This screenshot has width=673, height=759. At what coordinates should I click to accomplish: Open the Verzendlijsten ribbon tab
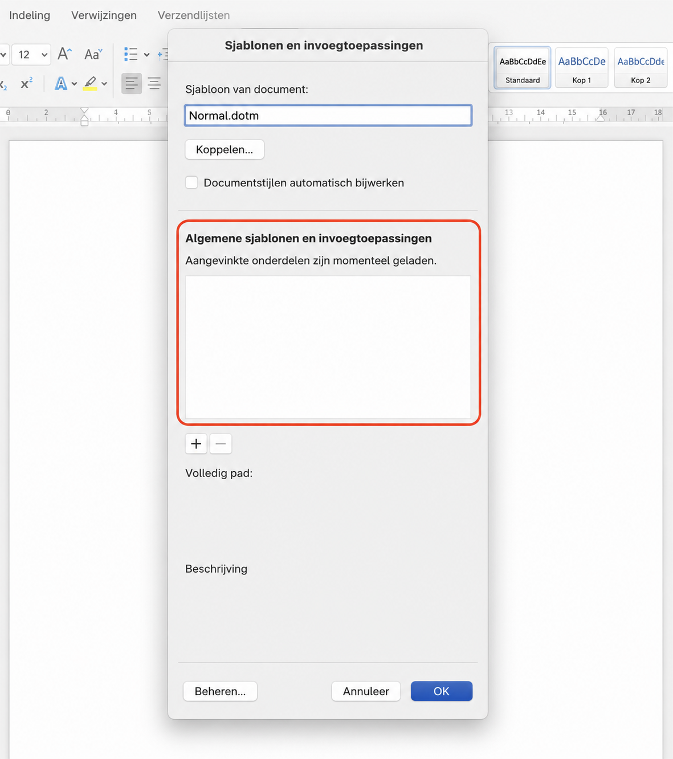[x=194, y=15]
